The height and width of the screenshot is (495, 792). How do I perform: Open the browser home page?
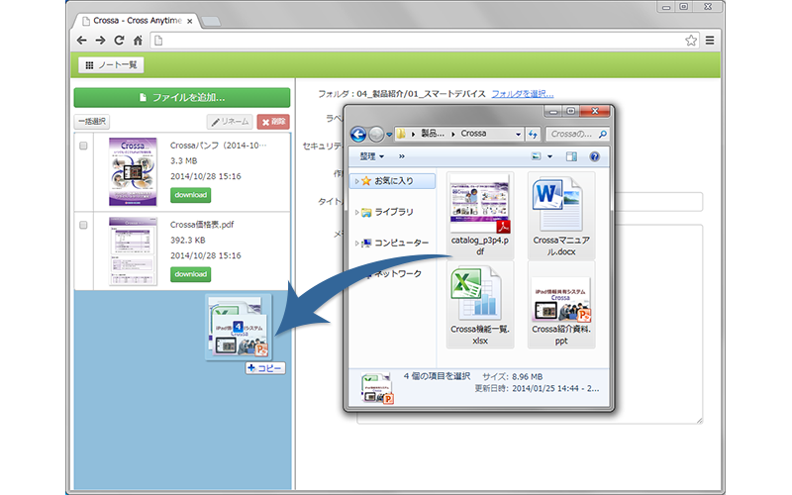pyautogui.click(x=138, y=41)
